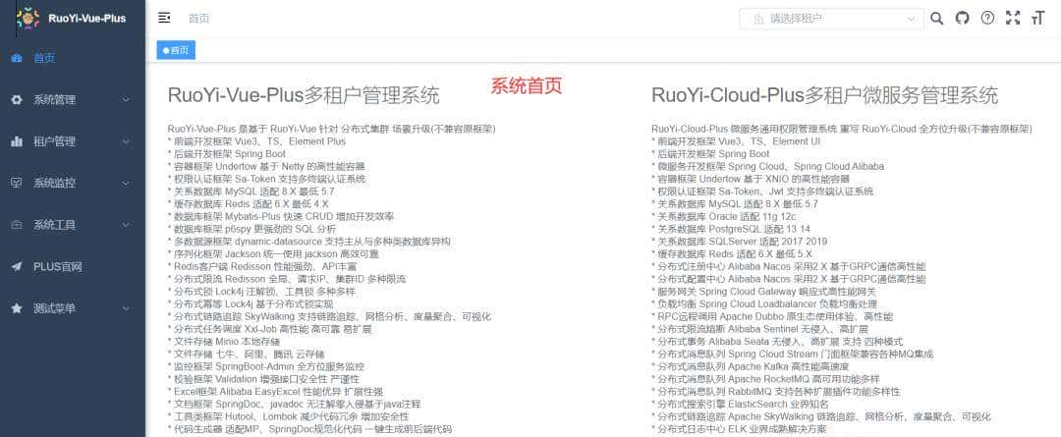Click line '监控框架 SpringBoot-Admin'
Screen dimensions: 1061x437
(266, 366)
